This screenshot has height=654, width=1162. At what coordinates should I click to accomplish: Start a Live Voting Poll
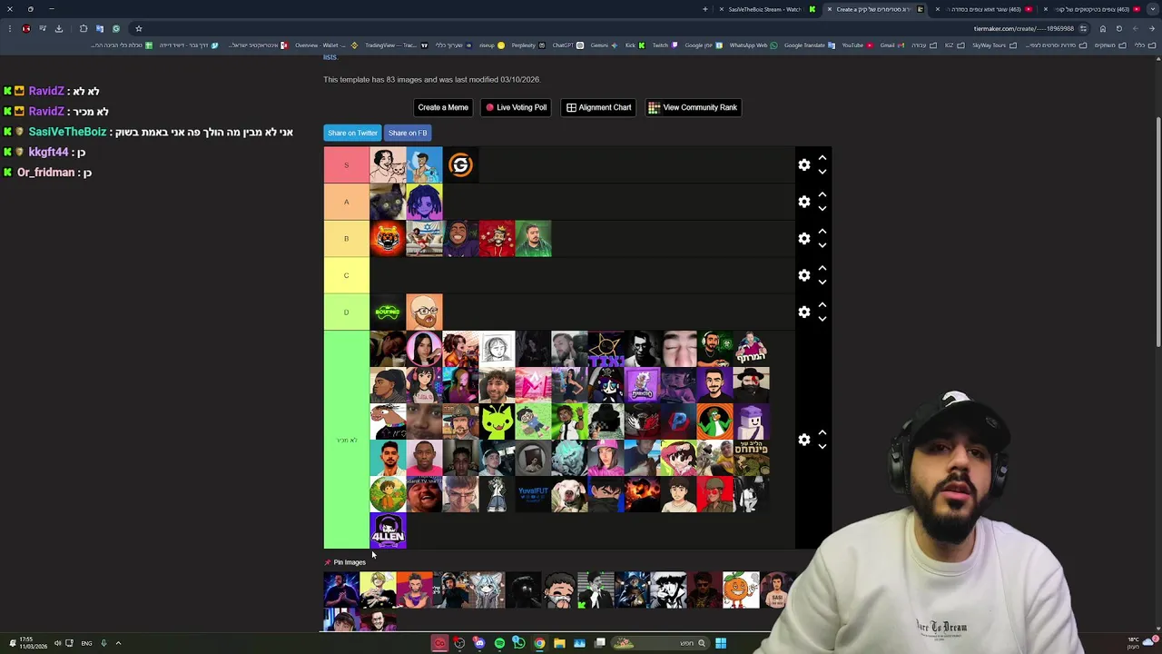[x=516, y=107]
